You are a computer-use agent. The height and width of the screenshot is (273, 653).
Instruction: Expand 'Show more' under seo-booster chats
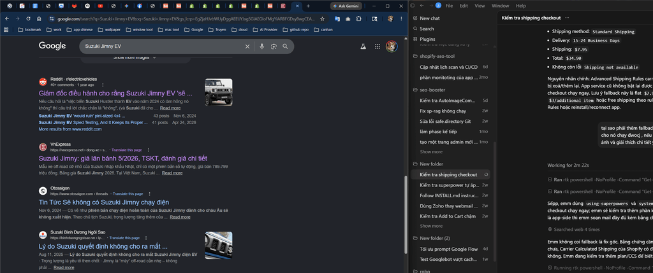click(431, 152)
